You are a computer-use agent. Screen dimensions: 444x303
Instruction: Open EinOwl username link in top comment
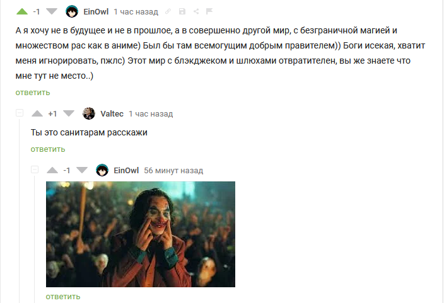point(96,11)
